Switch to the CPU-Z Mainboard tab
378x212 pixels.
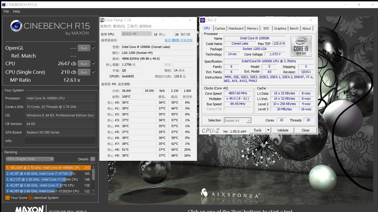pyautogui.click(x=236, y=29)
